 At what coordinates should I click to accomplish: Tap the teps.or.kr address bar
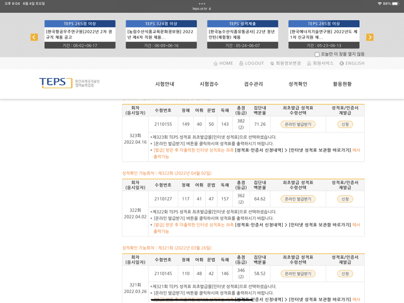tap(202, 9)
